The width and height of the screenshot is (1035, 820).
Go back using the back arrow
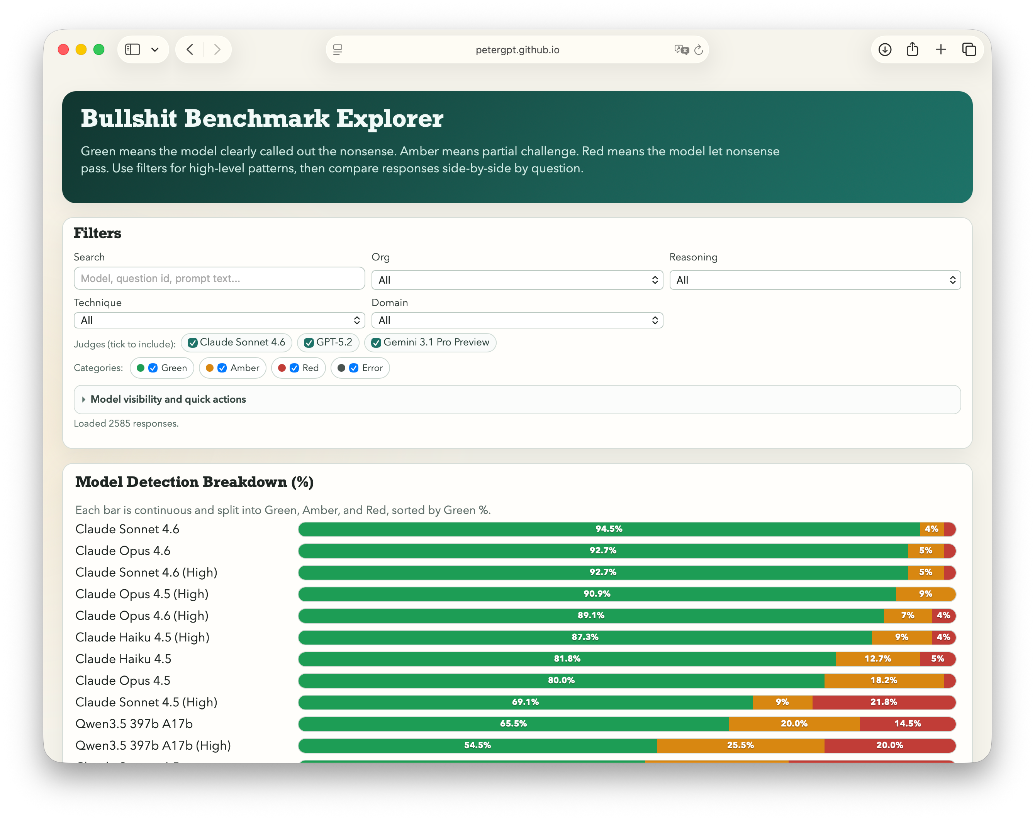[190, 49]
